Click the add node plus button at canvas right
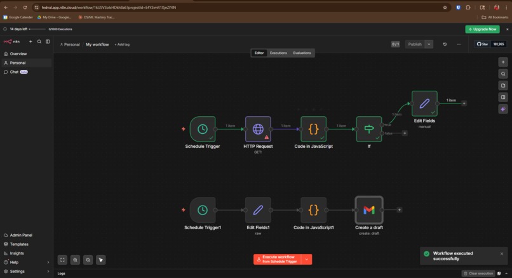The height and width of the screenshot is (278, 512). (503, 62)
